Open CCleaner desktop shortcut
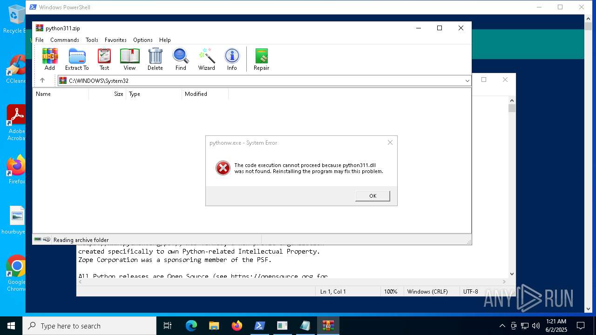The height and width of the screenshot is (335, 596). pyautogui.click(x=15, y=69)
